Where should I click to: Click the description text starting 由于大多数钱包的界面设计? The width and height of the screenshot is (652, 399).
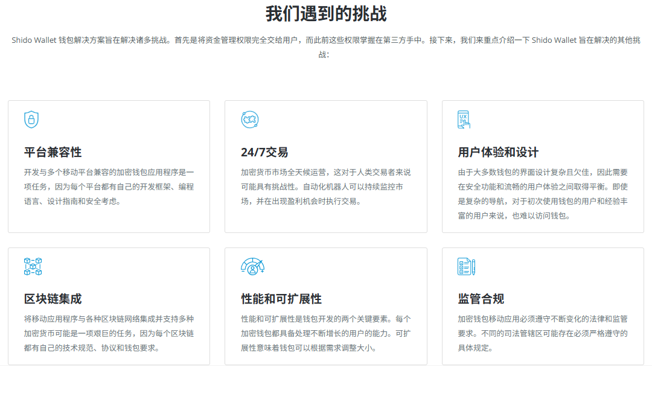tap(543, 194)
